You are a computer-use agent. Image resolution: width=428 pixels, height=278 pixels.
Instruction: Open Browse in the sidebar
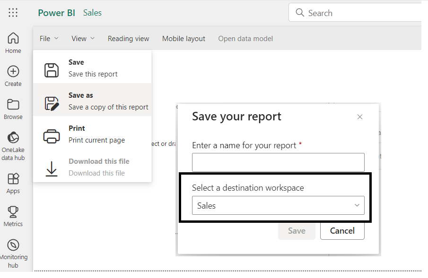13,109
